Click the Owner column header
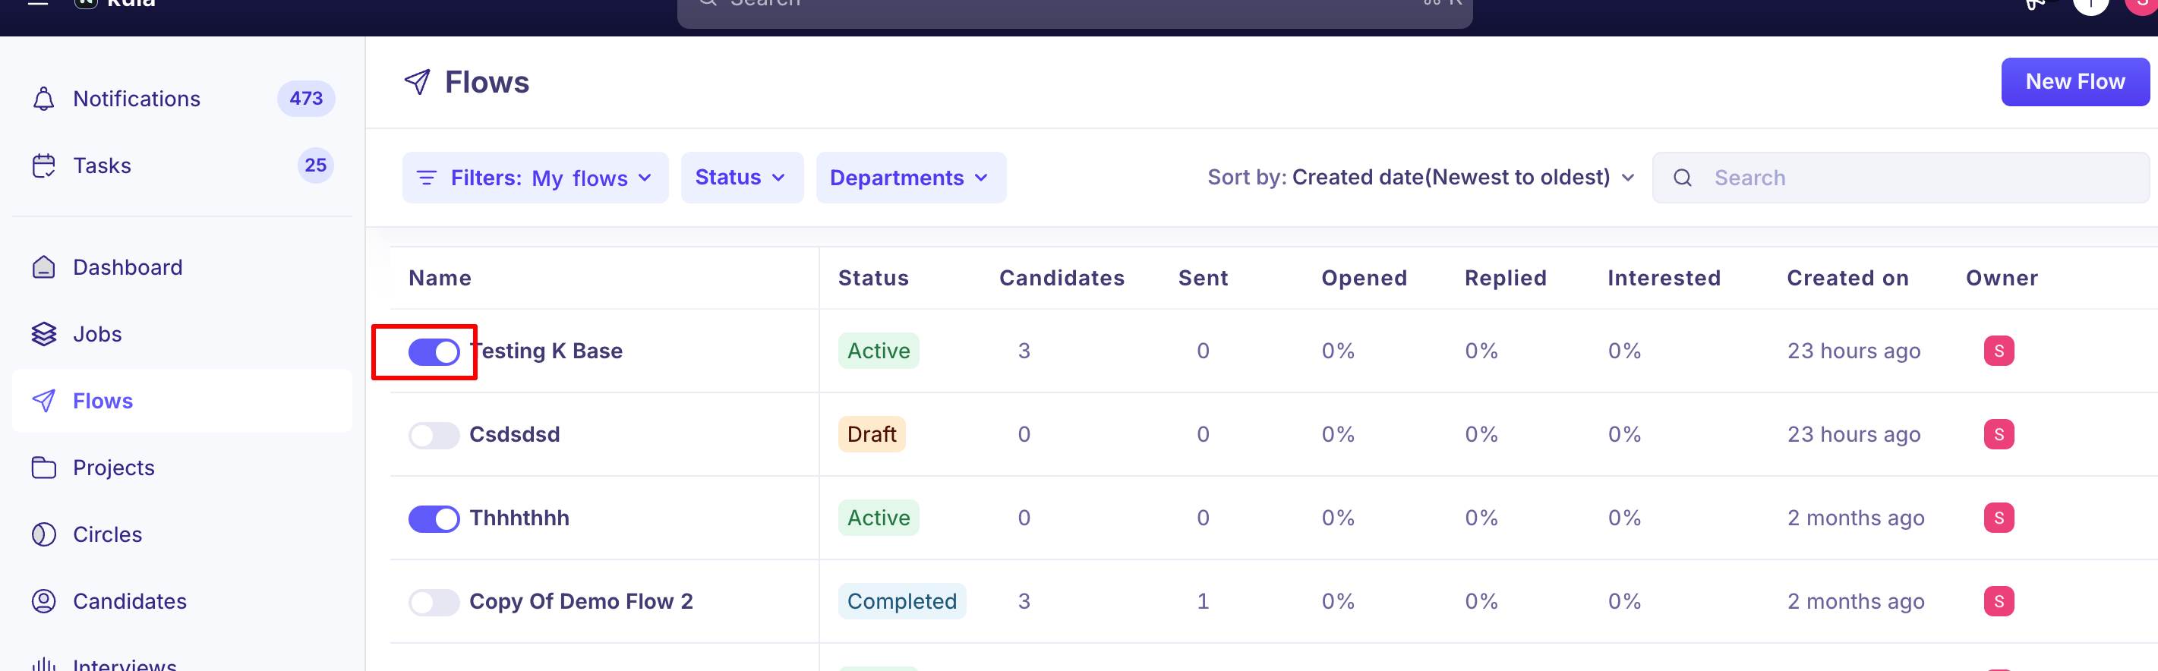Image resolution: width=2158 pixels, height=671 pixels. point(2002,278)
